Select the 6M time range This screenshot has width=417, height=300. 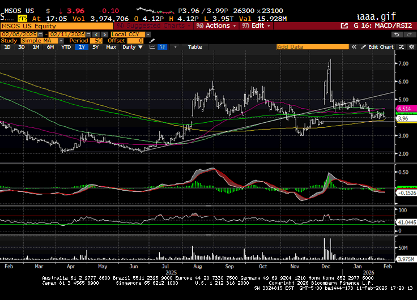50,47
